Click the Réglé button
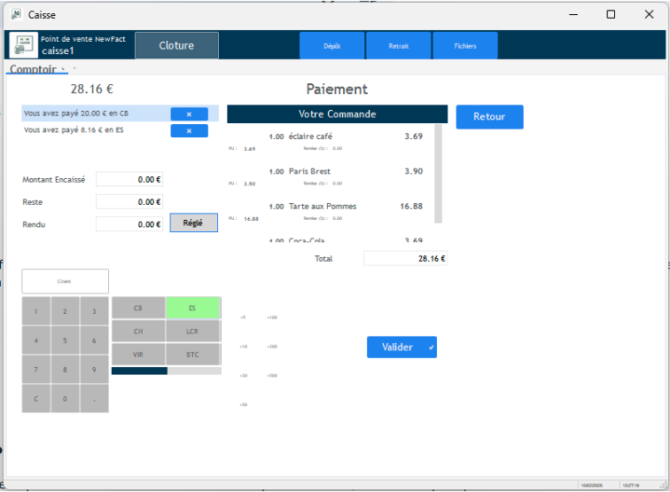Screen dimensions: 670x492 (194, 223)
